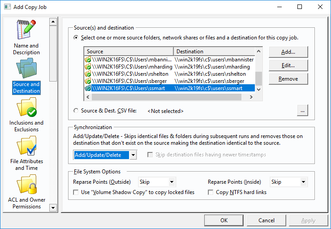The height and width of the screenshot is (229, 331).
Task: Select the Source and Destination folders icon
Action: pyautogui.click(x=26, y=68)
